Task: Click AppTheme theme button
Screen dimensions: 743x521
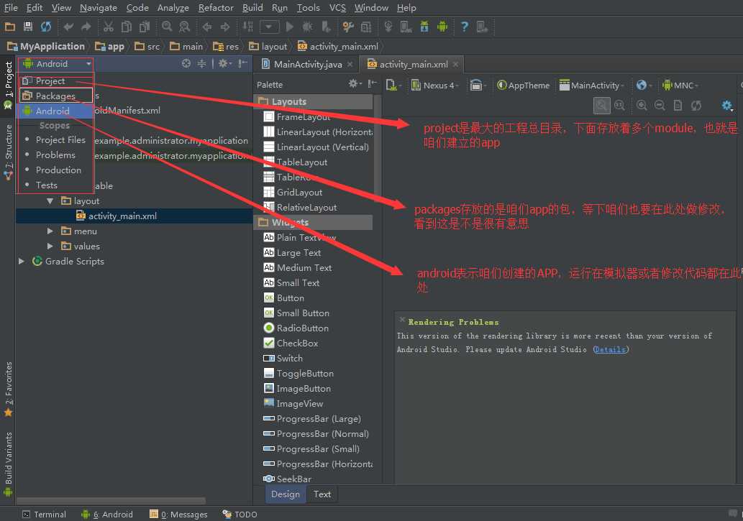Action: pos(523,86)
